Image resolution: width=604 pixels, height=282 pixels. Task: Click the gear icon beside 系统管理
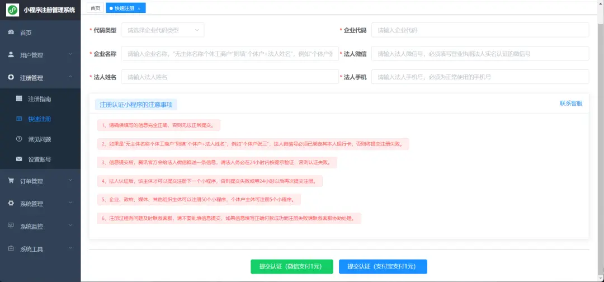click(11, 204)
